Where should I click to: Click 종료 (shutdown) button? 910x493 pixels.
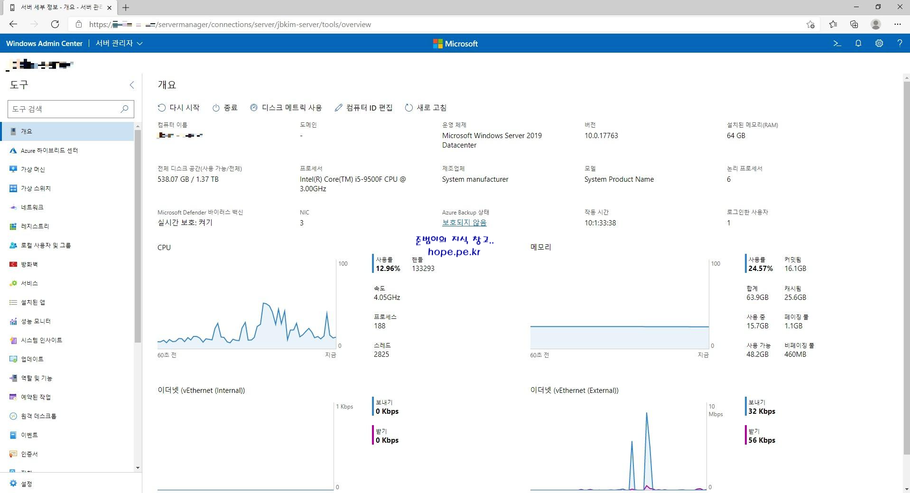click(225, 108)
